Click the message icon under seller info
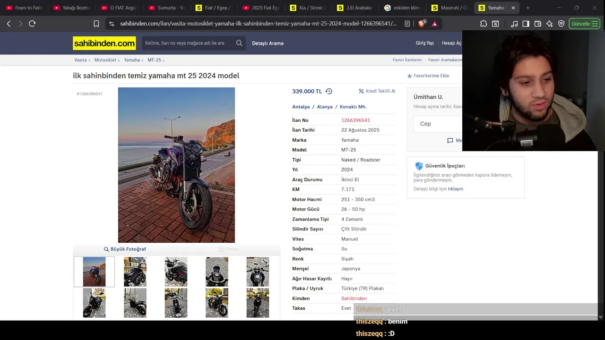This screenshot has height=340, width=605. 450,140
